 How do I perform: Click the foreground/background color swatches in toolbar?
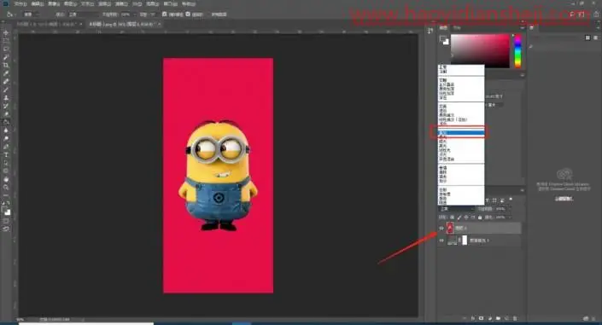[6, 211]
